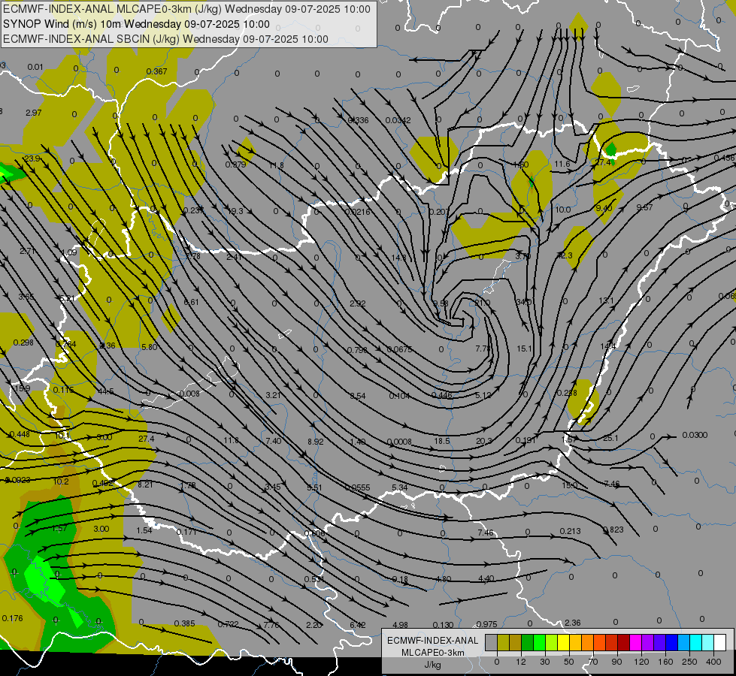
Task: Click legend scale label 50
Action: 568,662
